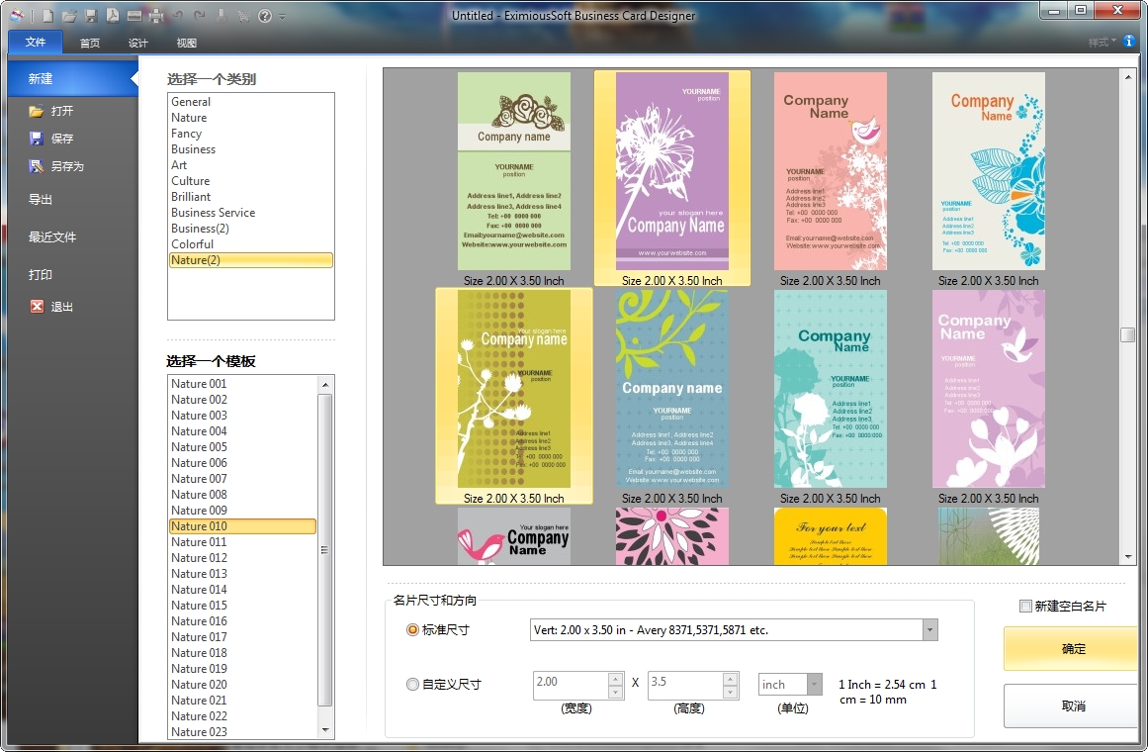Image resolution: width=1148 pixels, height=752 pixels.
Task: Click the Print icon in top toolbar
Action: click(156, 16)
